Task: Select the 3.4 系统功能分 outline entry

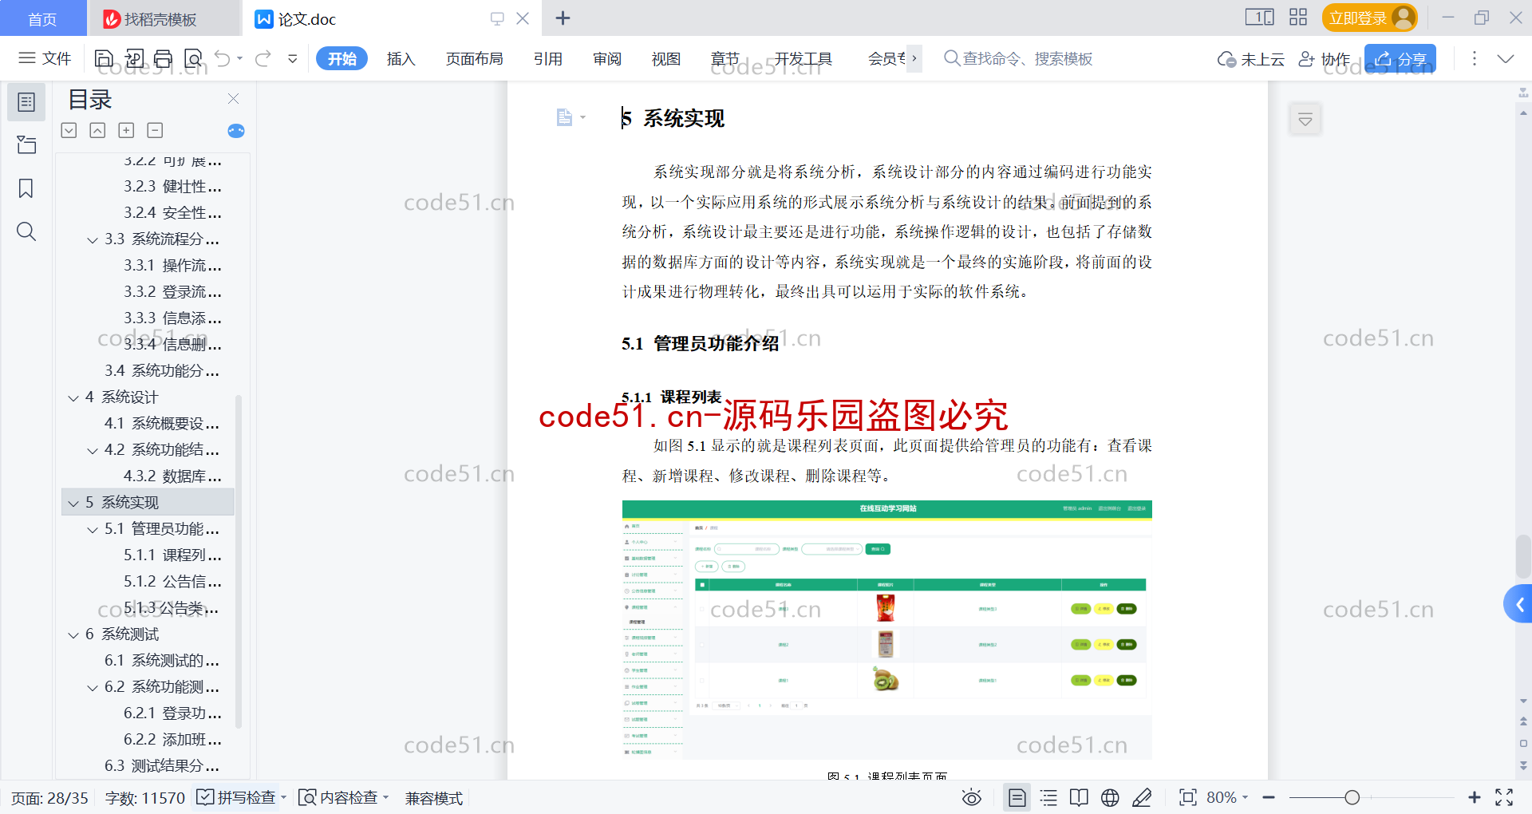Action: pos(162,370)
